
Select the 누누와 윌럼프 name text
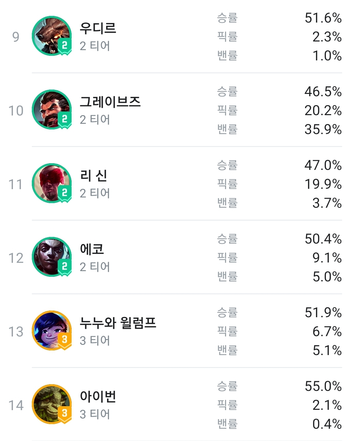(118, 323)
